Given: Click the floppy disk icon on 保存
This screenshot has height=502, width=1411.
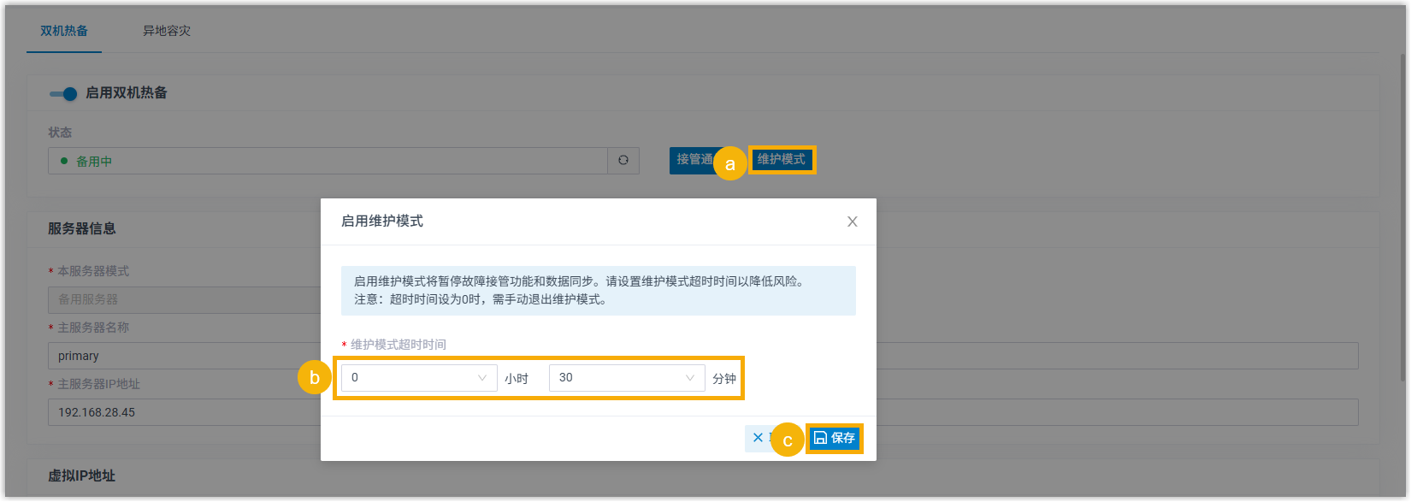Looking at the screenshot, I should 820,439.
